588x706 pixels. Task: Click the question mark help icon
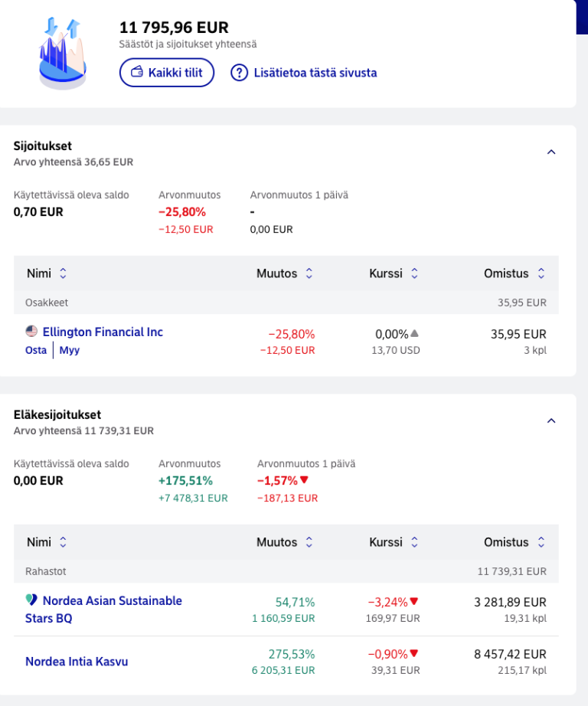(239, 73)
